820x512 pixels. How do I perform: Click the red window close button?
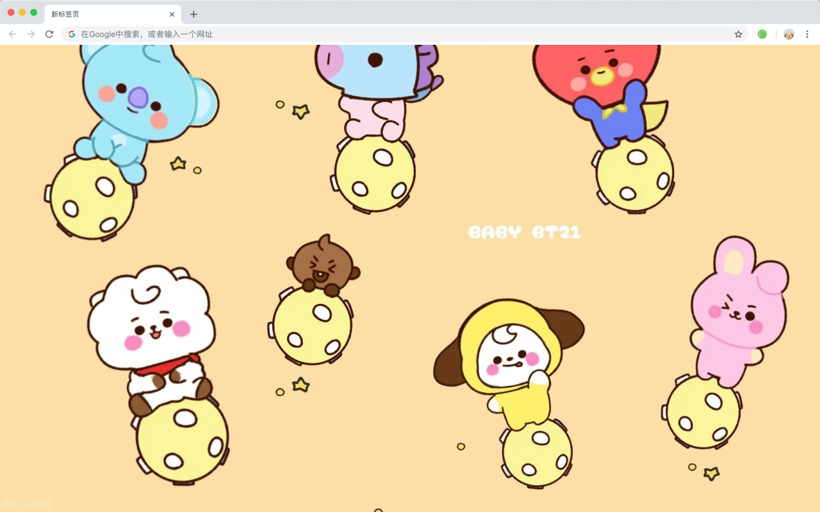11,12
